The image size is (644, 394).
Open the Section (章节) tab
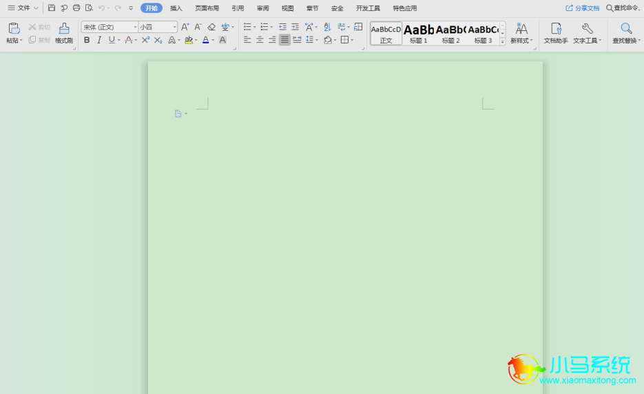coord(312,8)
